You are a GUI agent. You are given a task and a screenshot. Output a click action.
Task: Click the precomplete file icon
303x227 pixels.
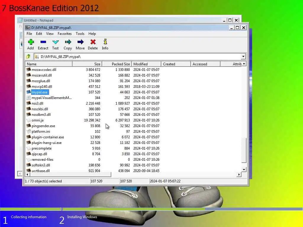29,148
